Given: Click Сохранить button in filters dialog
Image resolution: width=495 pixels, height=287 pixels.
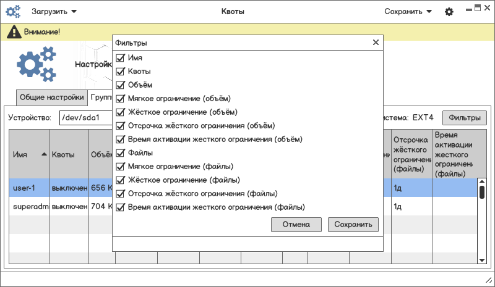Looking at the screenshot, I should (353, 225).
